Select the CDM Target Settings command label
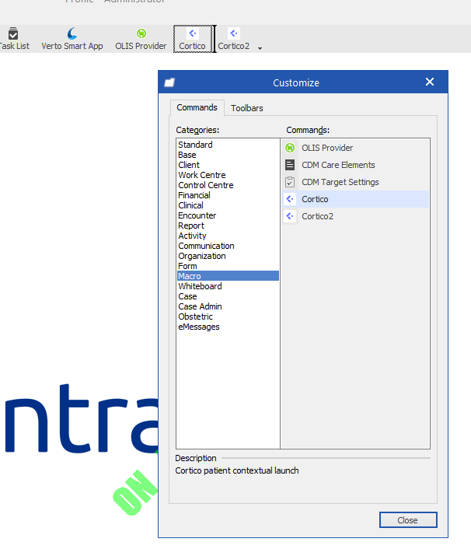This screenshot has width=471, height=549. (x=340, y=183)
